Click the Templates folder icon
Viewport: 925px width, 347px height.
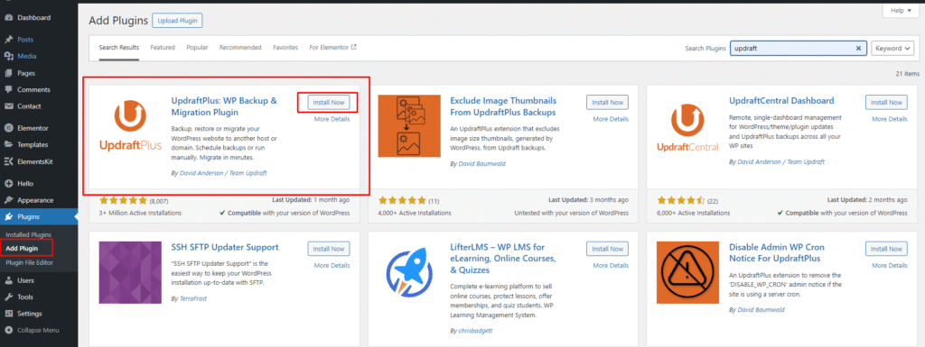click(x=8, y=145)
